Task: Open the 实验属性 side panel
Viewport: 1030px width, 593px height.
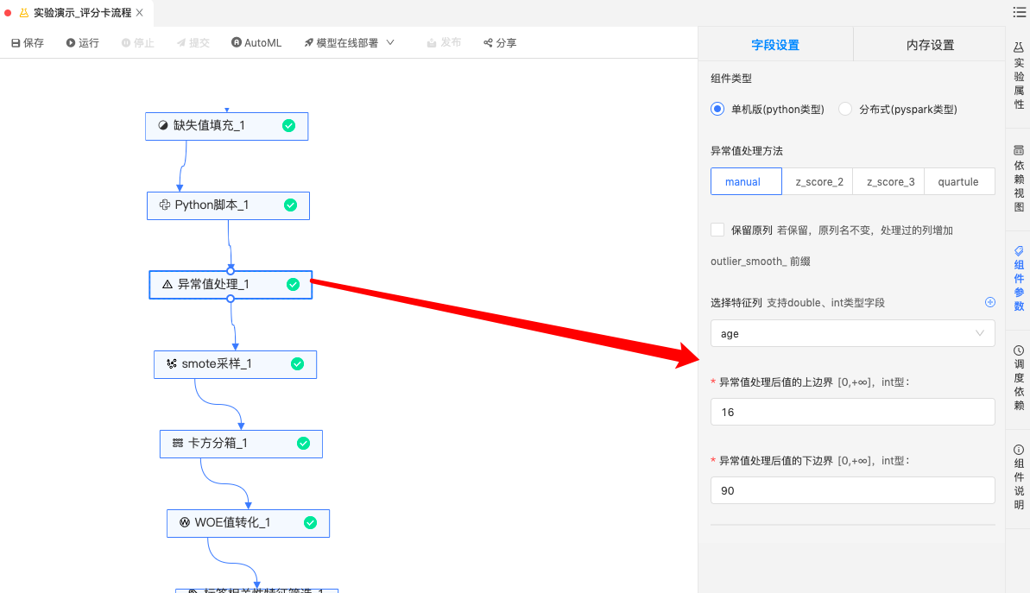Action: tap(1018, 75)
